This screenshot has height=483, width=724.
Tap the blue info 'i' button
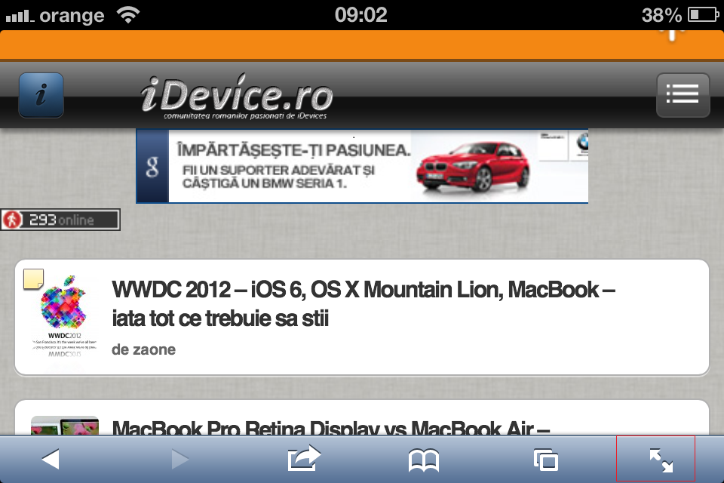pyautogui.click(x=41, y=95)
